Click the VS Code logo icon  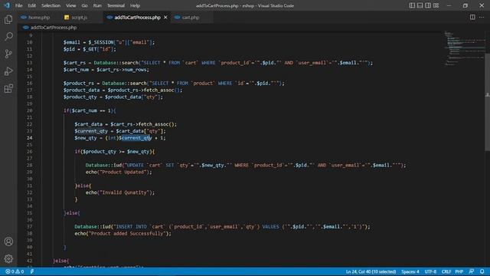[x=7, y=5]
